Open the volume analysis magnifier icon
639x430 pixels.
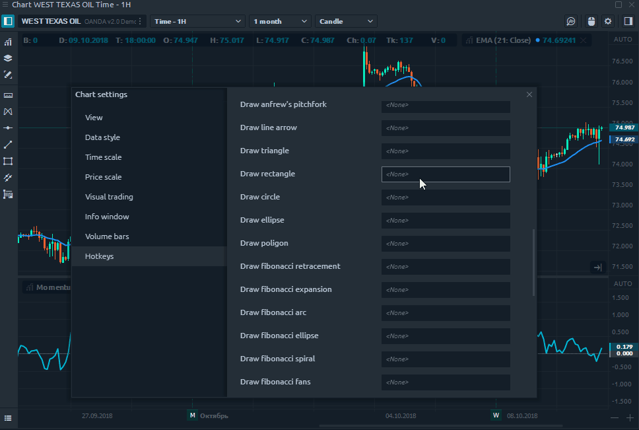click(x=571, y=21)
